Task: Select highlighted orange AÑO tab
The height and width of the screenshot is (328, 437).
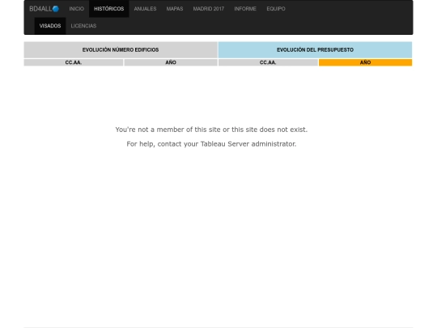Action: coord(365,62)
